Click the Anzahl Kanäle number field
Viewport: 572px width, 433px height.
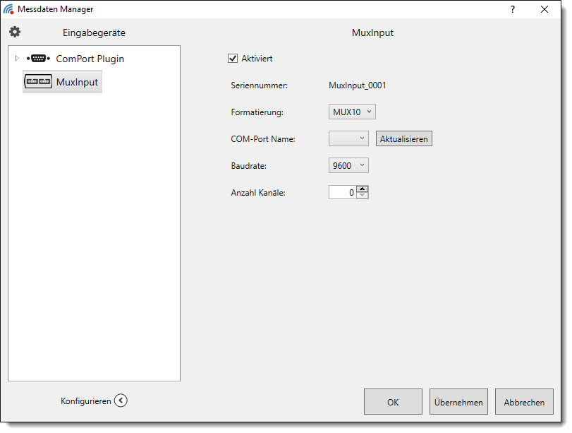point(342,192)
